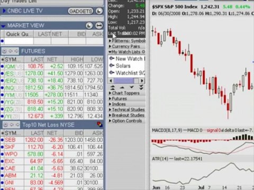Click watch list scroll right arrow
Viewport: 254px width, 190px height.
tap(142, 81)
